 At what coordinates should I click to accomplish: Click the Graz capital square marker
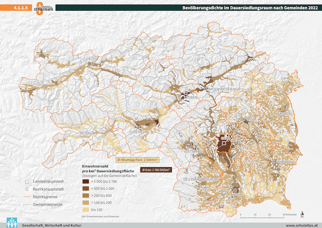224,143
